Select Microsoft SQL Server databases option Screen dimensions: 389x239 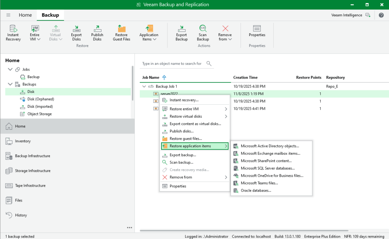(267, 168)
